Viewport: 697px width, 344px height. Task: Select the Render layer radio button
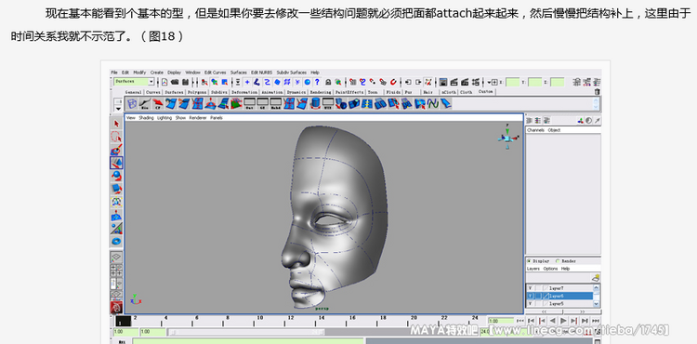[x=558, y=261]
